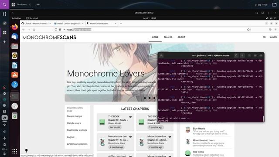
Task: Show Applications grid in the dock
Action: point(14,151)
